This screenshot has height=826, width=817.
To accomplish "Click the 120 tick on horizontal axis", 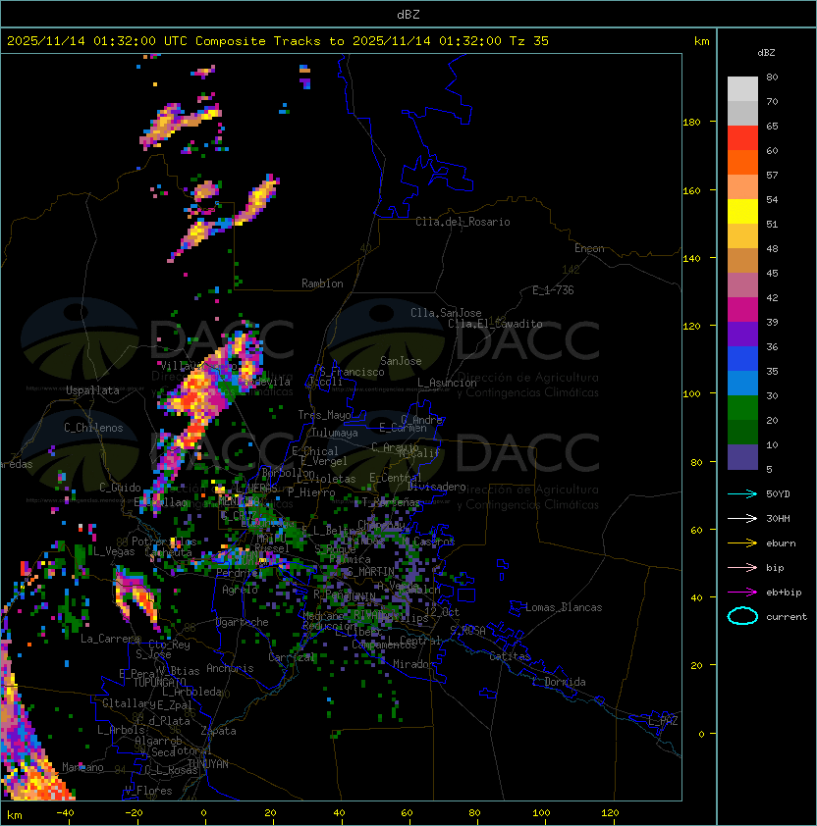I will pyautogui.click(x=610, y=813).
